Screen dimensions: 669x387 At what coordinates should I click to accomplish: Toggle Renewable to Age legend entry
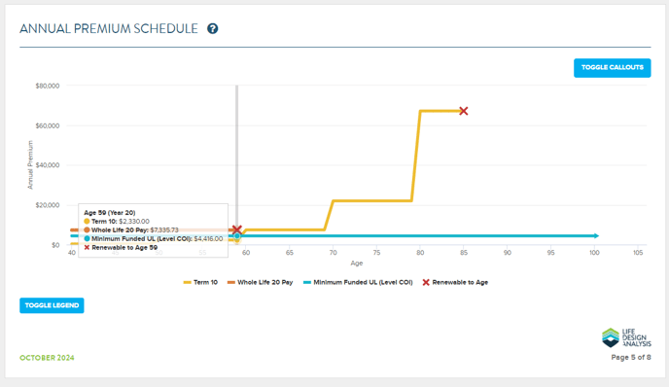(455, 282)
